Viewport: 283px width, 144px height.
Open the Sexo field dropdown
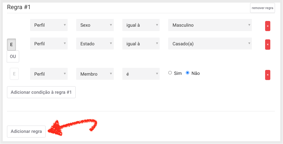(x=95, y=25)
